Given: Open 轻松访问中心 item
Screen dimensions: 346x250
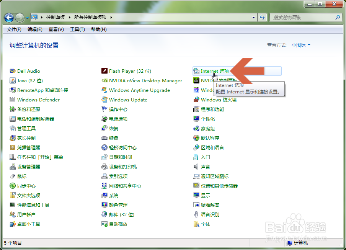Looking at the screenshot, I should 123,148.
